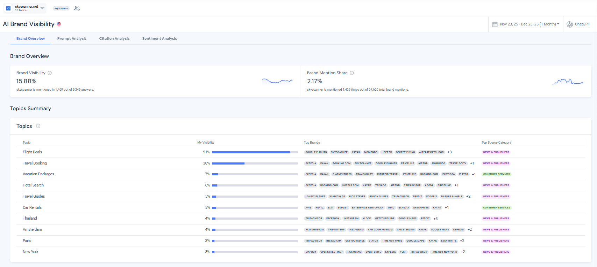This screenshot has width=597, height=267.
Task: Click News & Publishers tag in Flight Deals row
Action: 496,152
